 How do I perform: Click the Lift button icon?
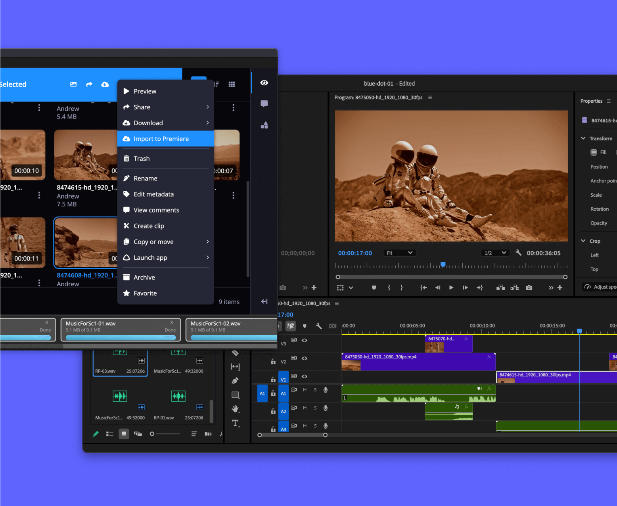pyautogui.click(x=501, y=287)
